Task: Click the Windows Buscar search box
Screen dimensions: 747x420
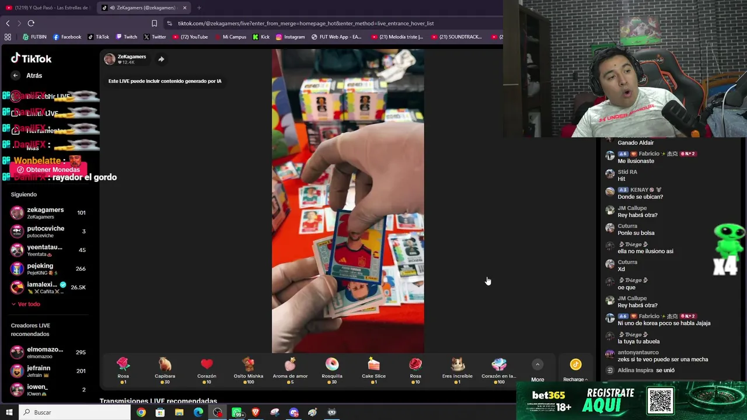Action: point(75,412)
